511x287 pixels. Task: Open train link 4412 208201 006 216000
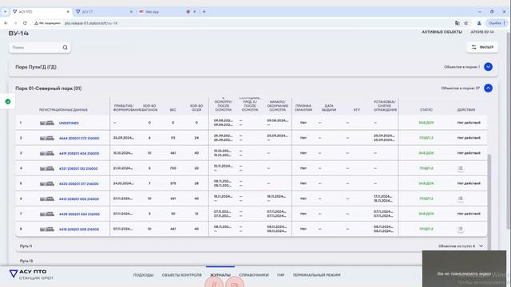[x=79, y=199]
